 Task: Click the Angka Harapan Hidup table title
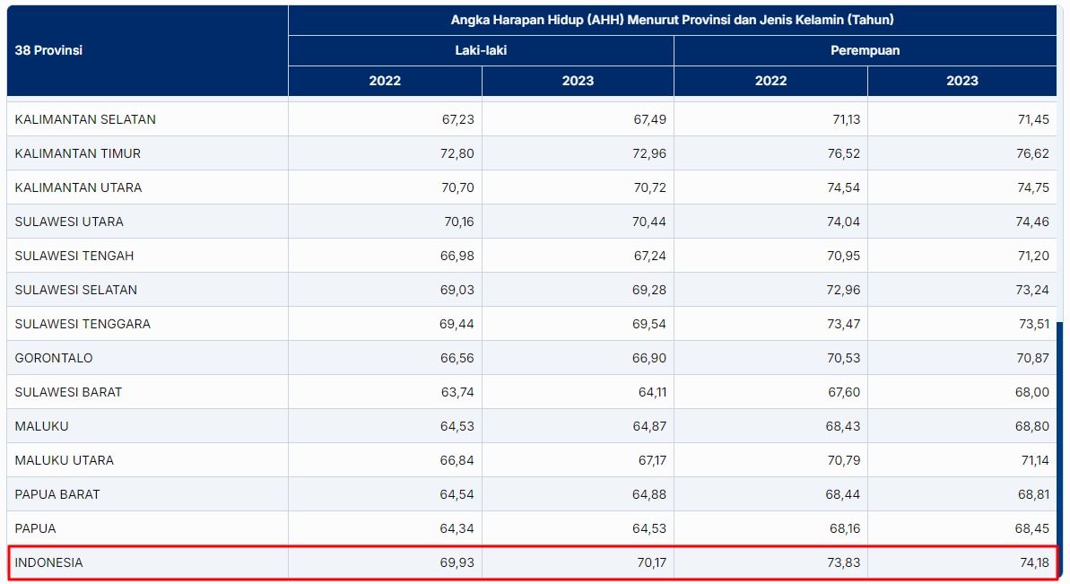[672, 20]
